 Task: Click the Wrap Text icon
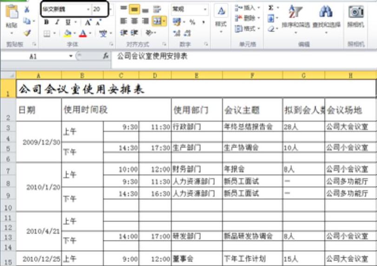click(x=157, y=9)
